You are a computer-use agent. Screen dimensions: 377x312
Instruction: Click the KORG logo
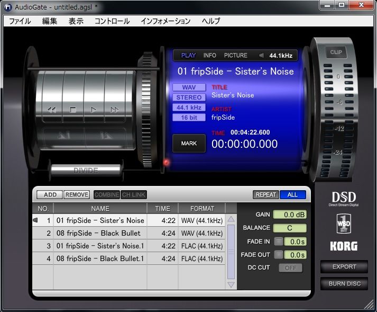(x=344, y=246)
